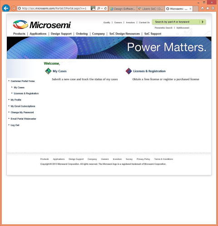Click the Contact Us header link
218x226 pixels.
coord(144,23)
